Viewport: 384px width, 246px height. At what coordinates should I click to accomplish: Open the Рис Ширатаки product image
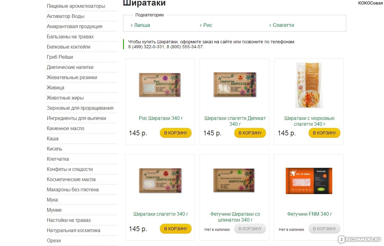tap(160, 85)
